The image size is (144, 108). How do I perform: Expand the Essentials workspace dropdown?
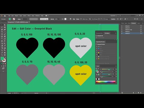point(114,16)
